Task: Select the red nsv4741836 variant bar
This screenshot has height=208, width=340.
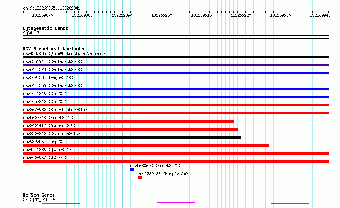Action: coord(176,153)
